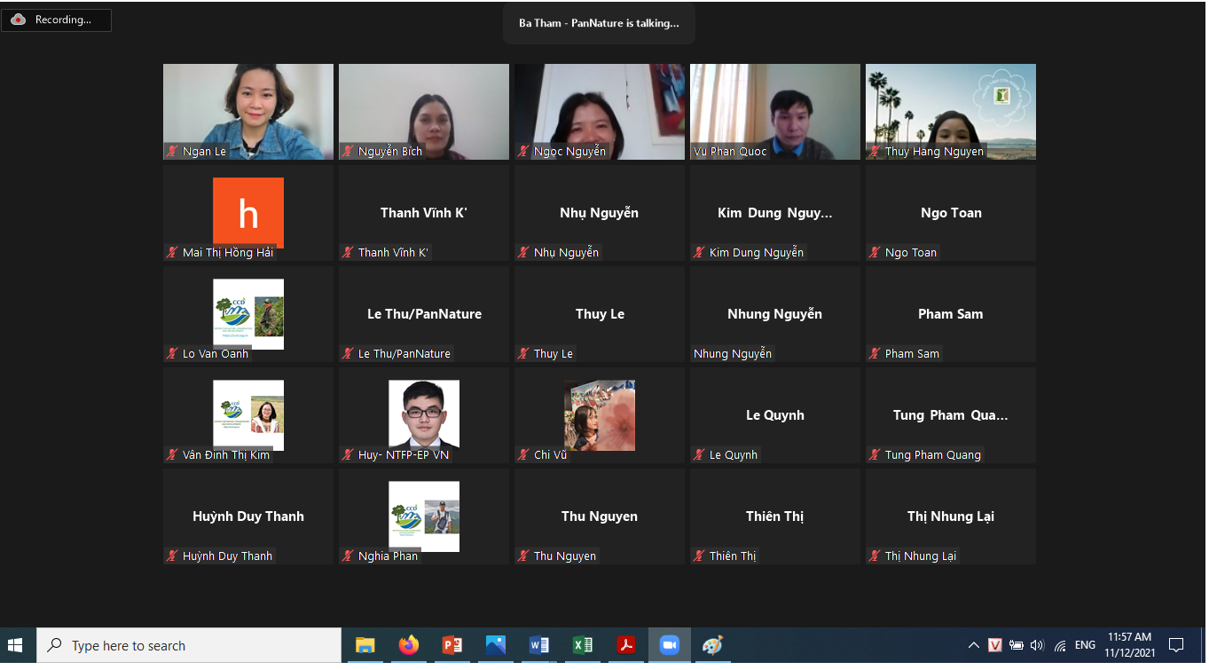Click the Photos app taskbar icon
The image size is (1209, 670).
(495, 645)
